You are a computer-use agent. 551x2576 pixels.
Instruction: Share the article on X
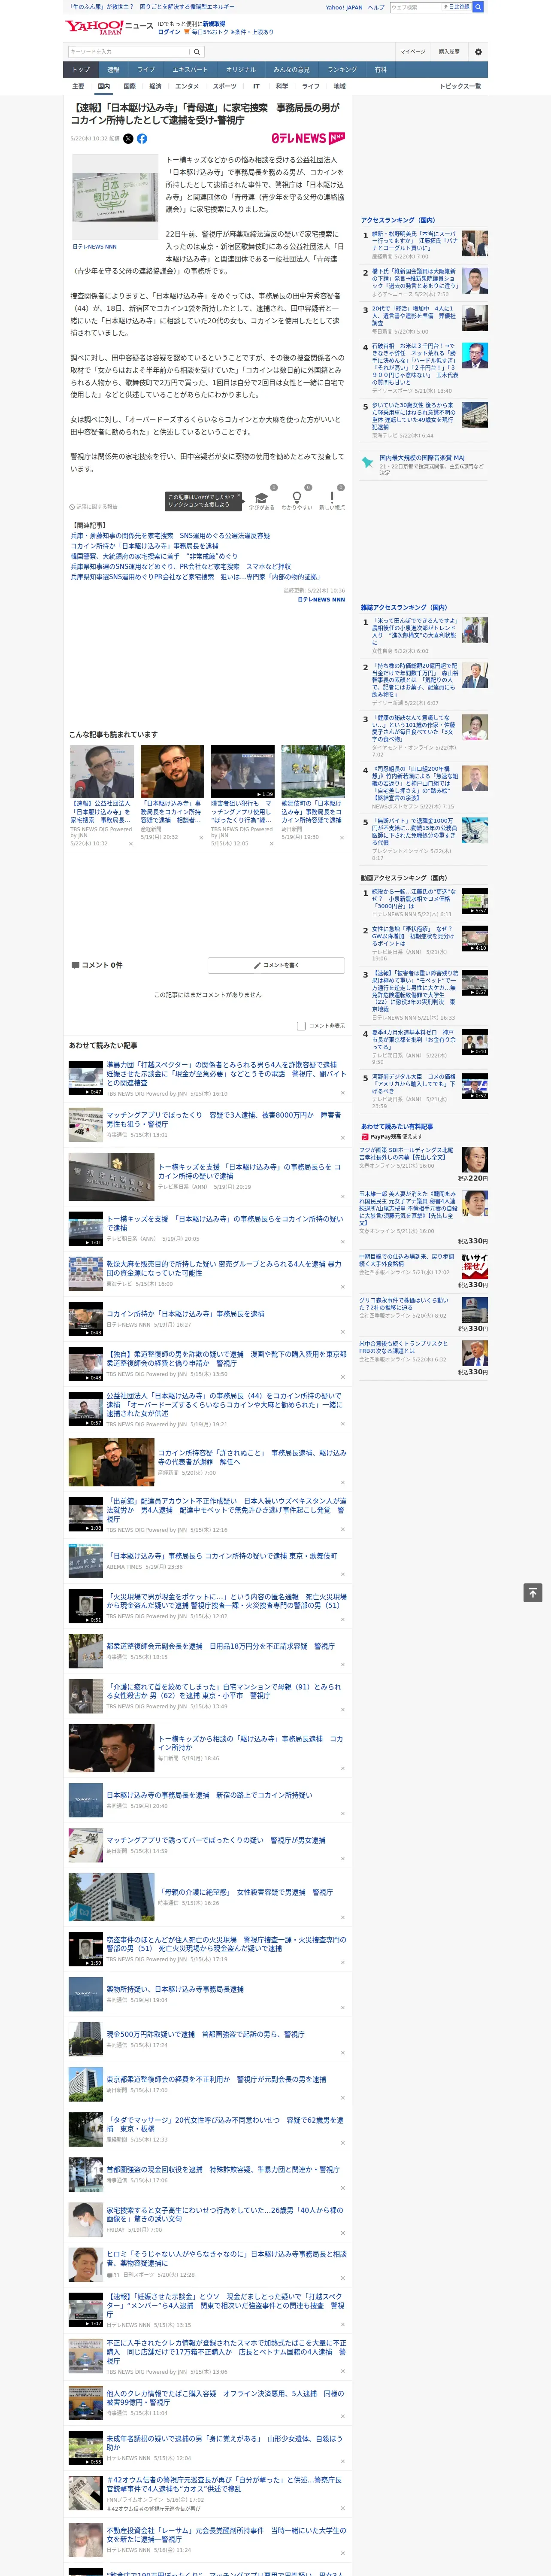(128, 139)
